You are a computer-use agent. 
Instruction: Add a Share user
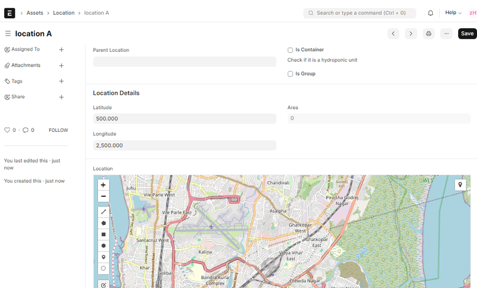(x=61, y=97)
